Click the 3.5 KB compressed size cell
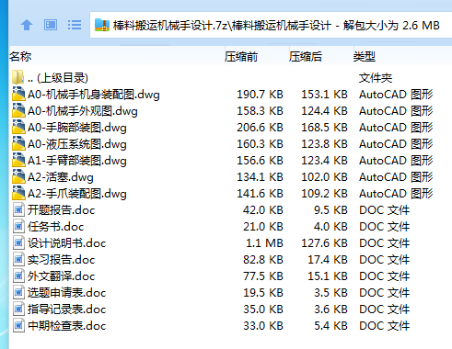The height and width of the screenshot is (349, 452). pyautogui.click(x=330, y=293)
